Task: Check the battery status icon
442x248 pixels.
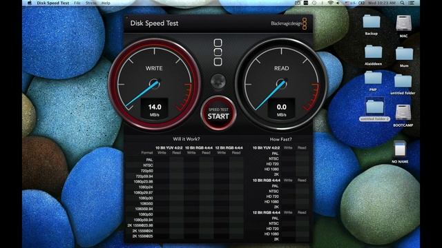Action: pos(362,3)
